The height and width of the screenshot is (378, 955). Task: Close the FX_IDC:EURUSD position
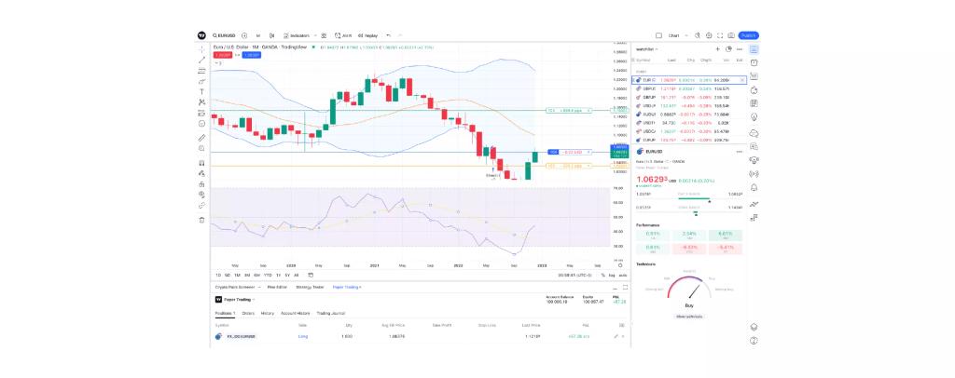[x=623, y=336]
